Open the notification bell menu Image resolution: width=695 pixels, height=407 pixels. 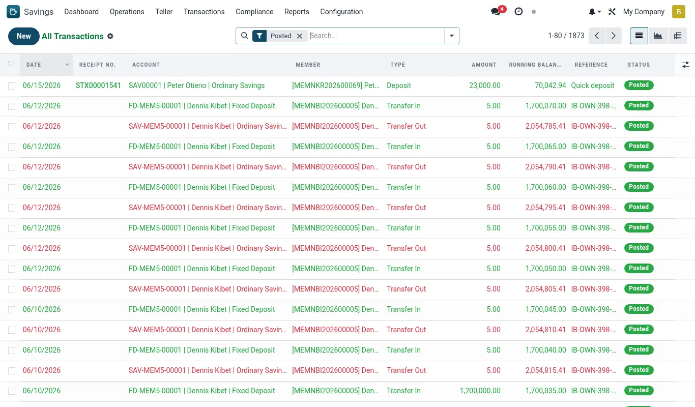[x=595, y=12]
